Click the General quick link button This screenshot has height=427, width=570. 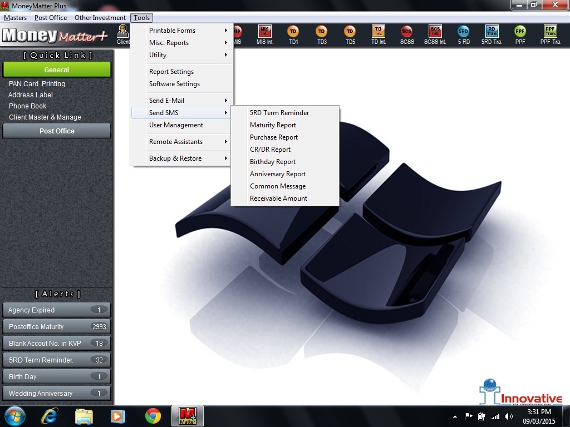(57, 70)
